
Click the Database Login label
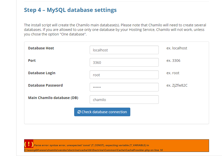coord(42,73)
